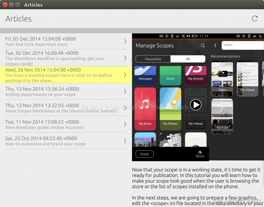Select article 'You have a working scope?'

tap(66, 75)
